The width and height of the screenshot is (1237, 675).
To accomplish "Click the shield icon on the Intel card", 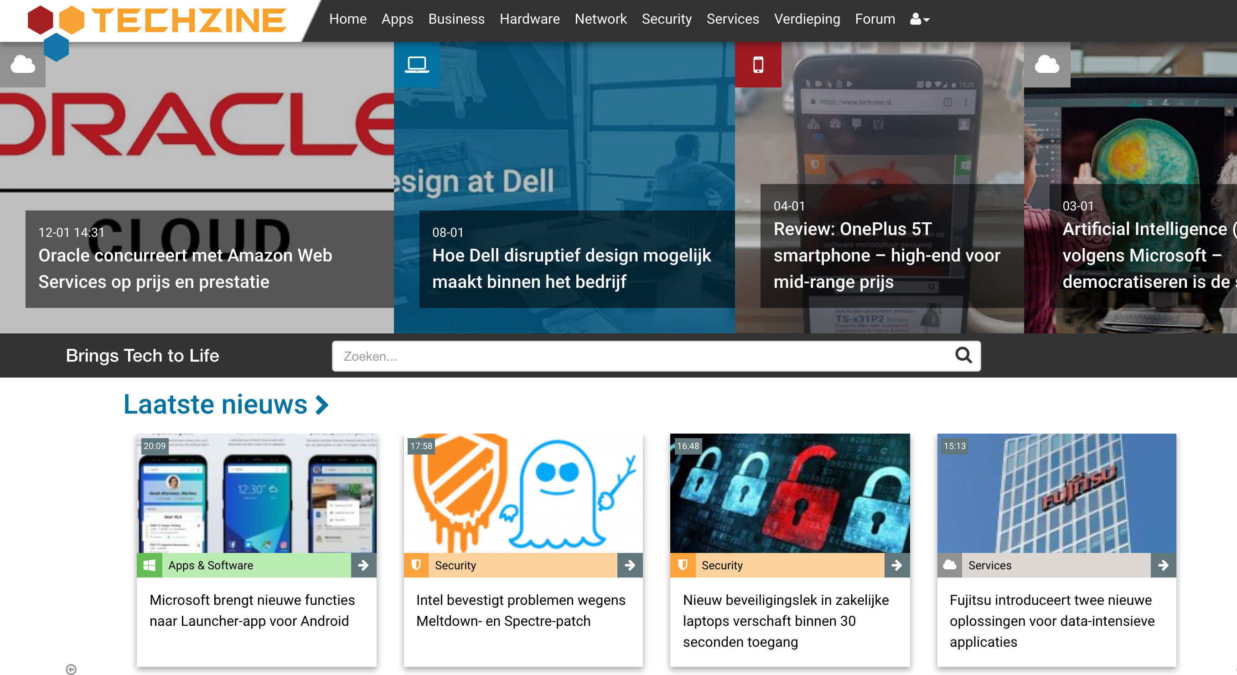I will 416,565.
